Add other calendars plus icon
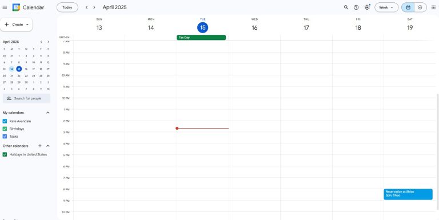Screen dimensions: 439x220 pos(40,146)
